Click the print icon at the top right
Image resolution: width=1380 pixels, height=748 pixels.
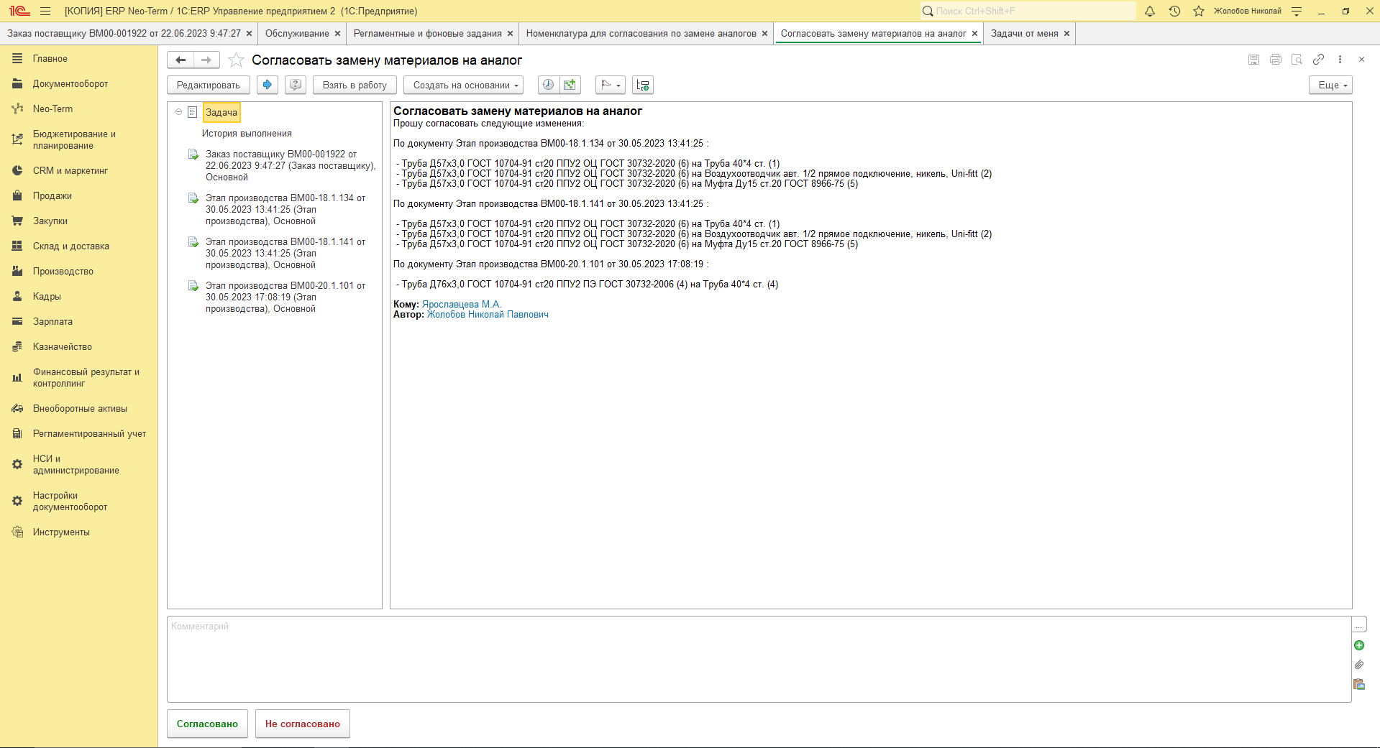1276,60
